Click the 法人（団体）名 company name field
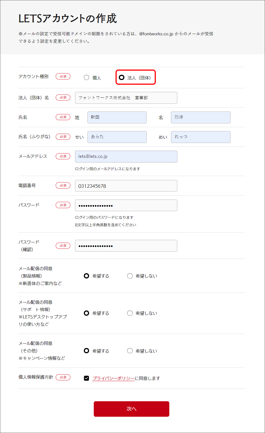Viewport: 265px width, 433px height. click(x=126, y=98)
